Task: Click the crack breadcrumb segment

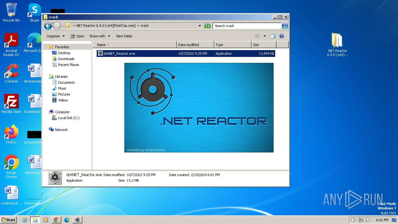Action: 145,26
